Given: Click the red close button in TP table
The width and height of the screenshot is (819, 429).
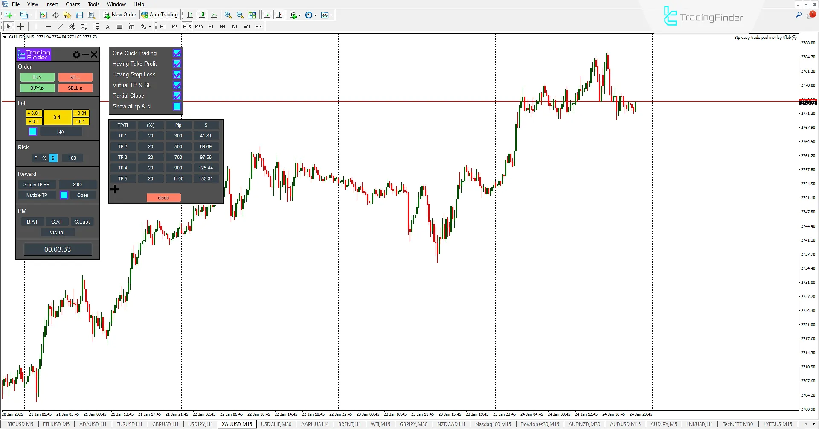Looking at the screenshot, I should click(x=163, y=198).
